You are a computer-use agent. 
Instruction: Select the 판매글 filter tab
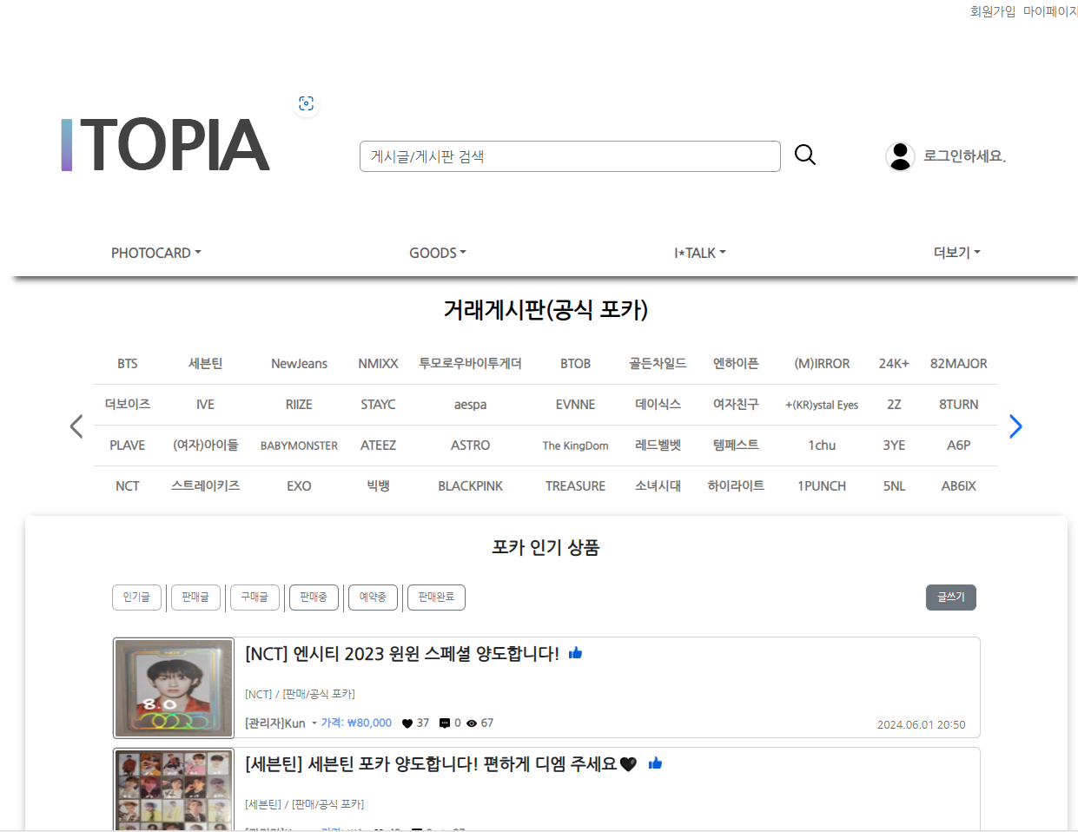click(195, 598)
